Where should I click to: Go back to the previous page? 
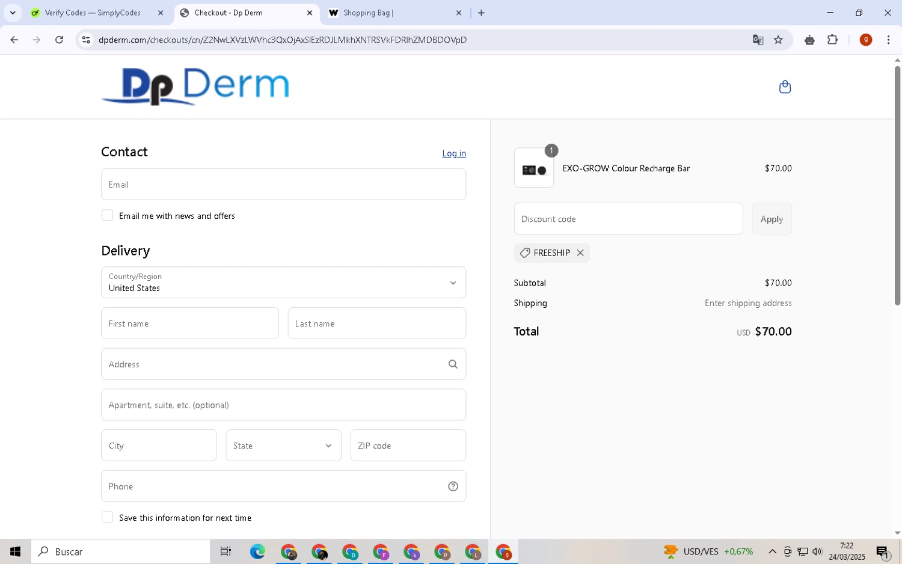click(x=14, y=40)
